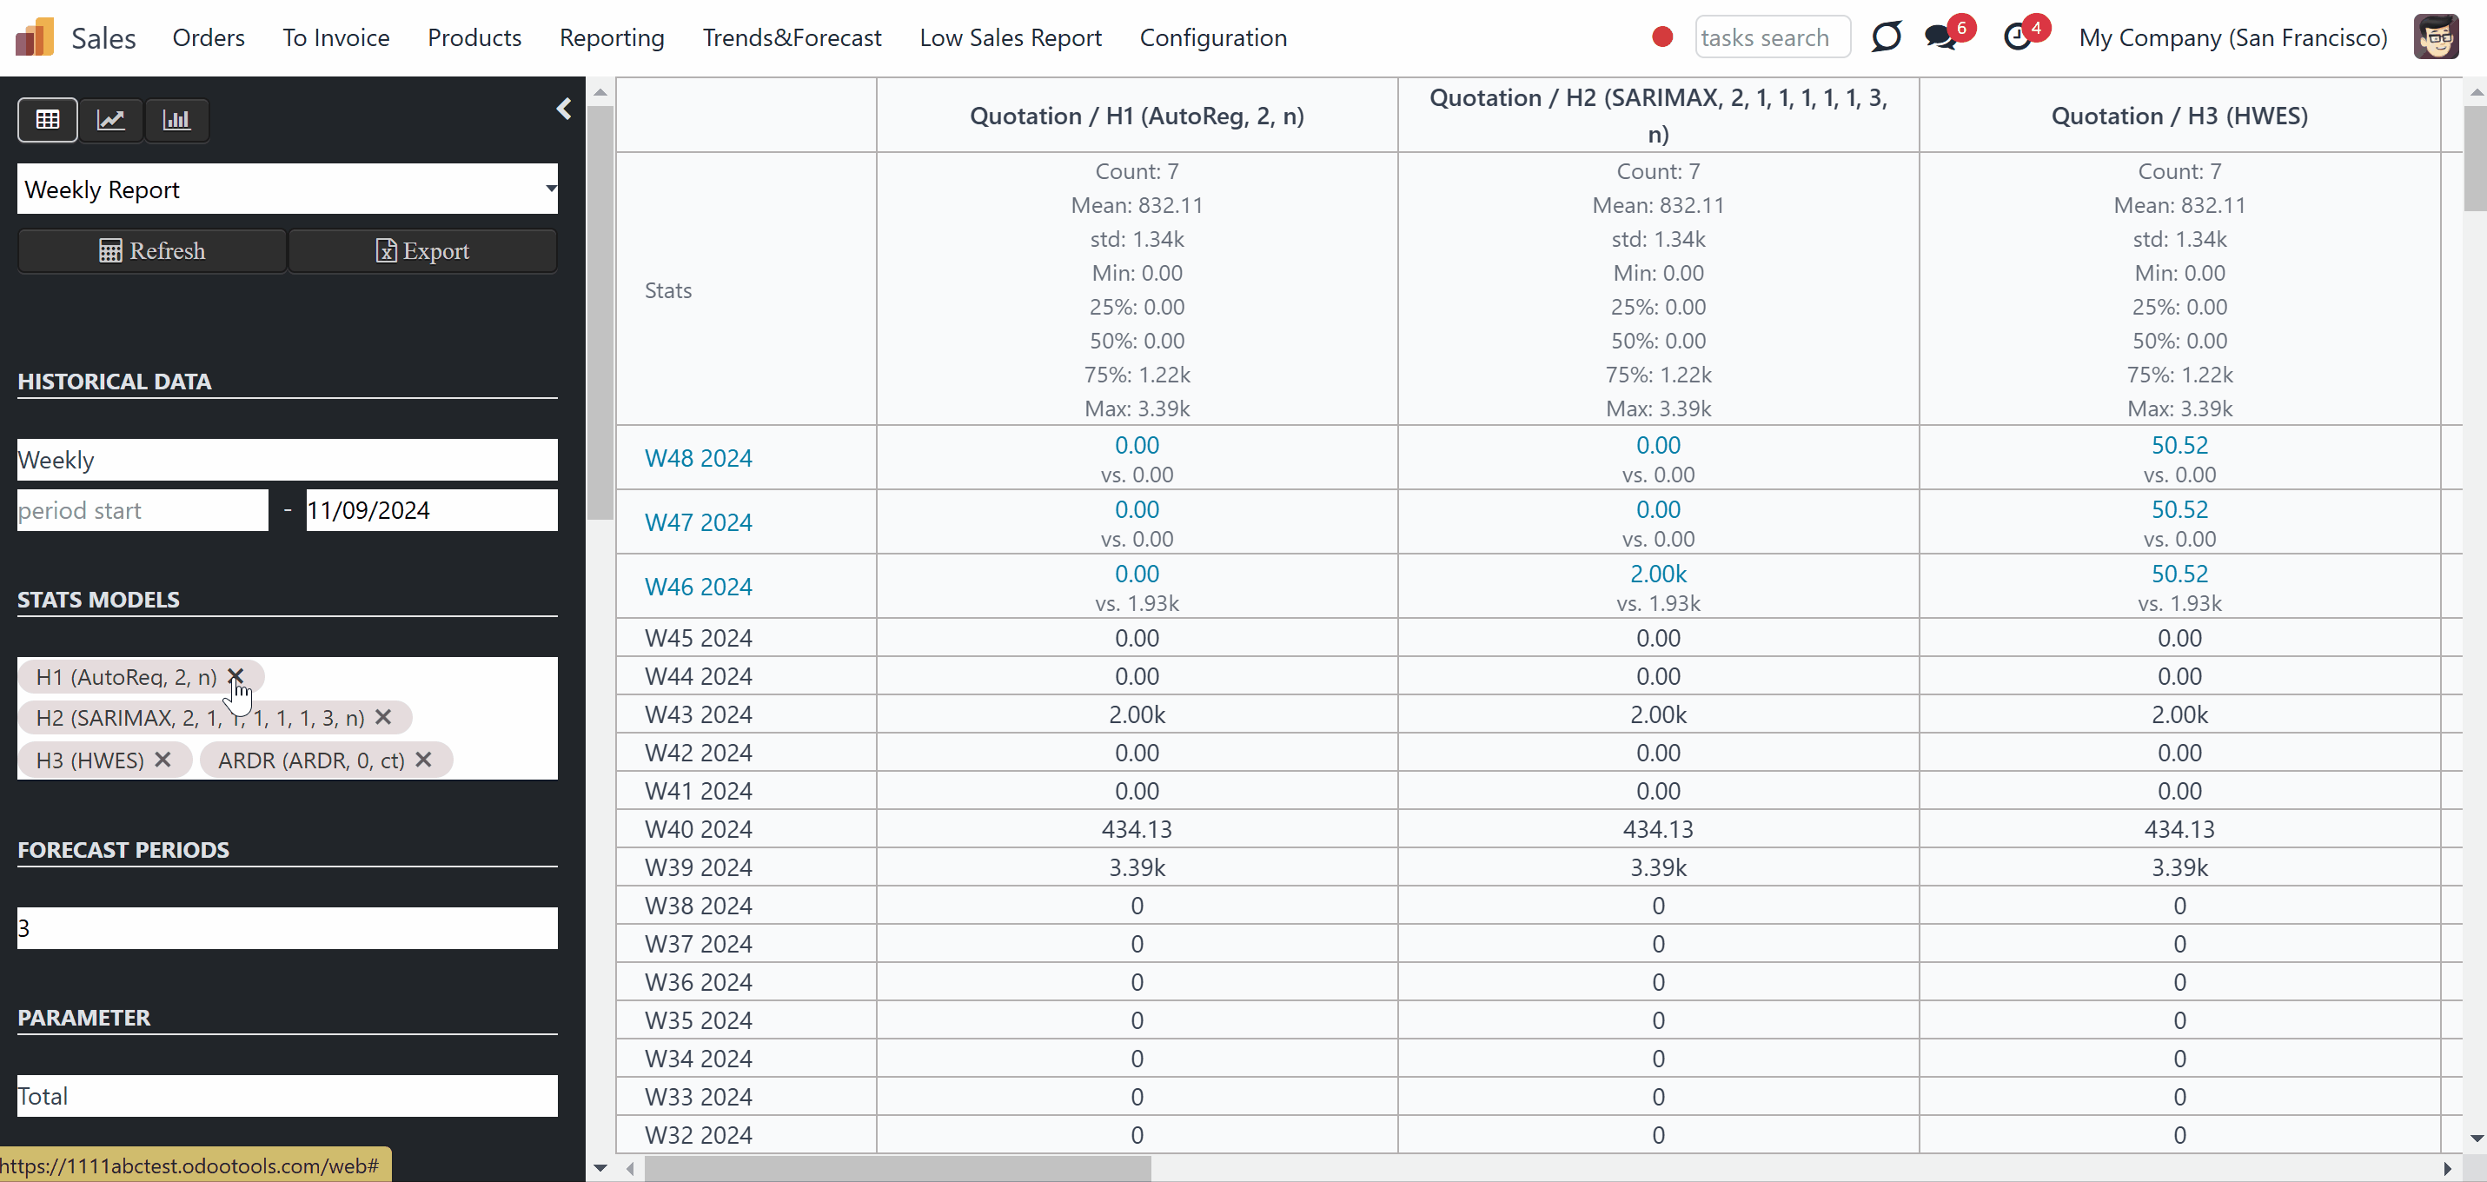The height and width of the screenshot is (1182, 2487).
Task: Click the Refresh button
Action: [153, 251]
